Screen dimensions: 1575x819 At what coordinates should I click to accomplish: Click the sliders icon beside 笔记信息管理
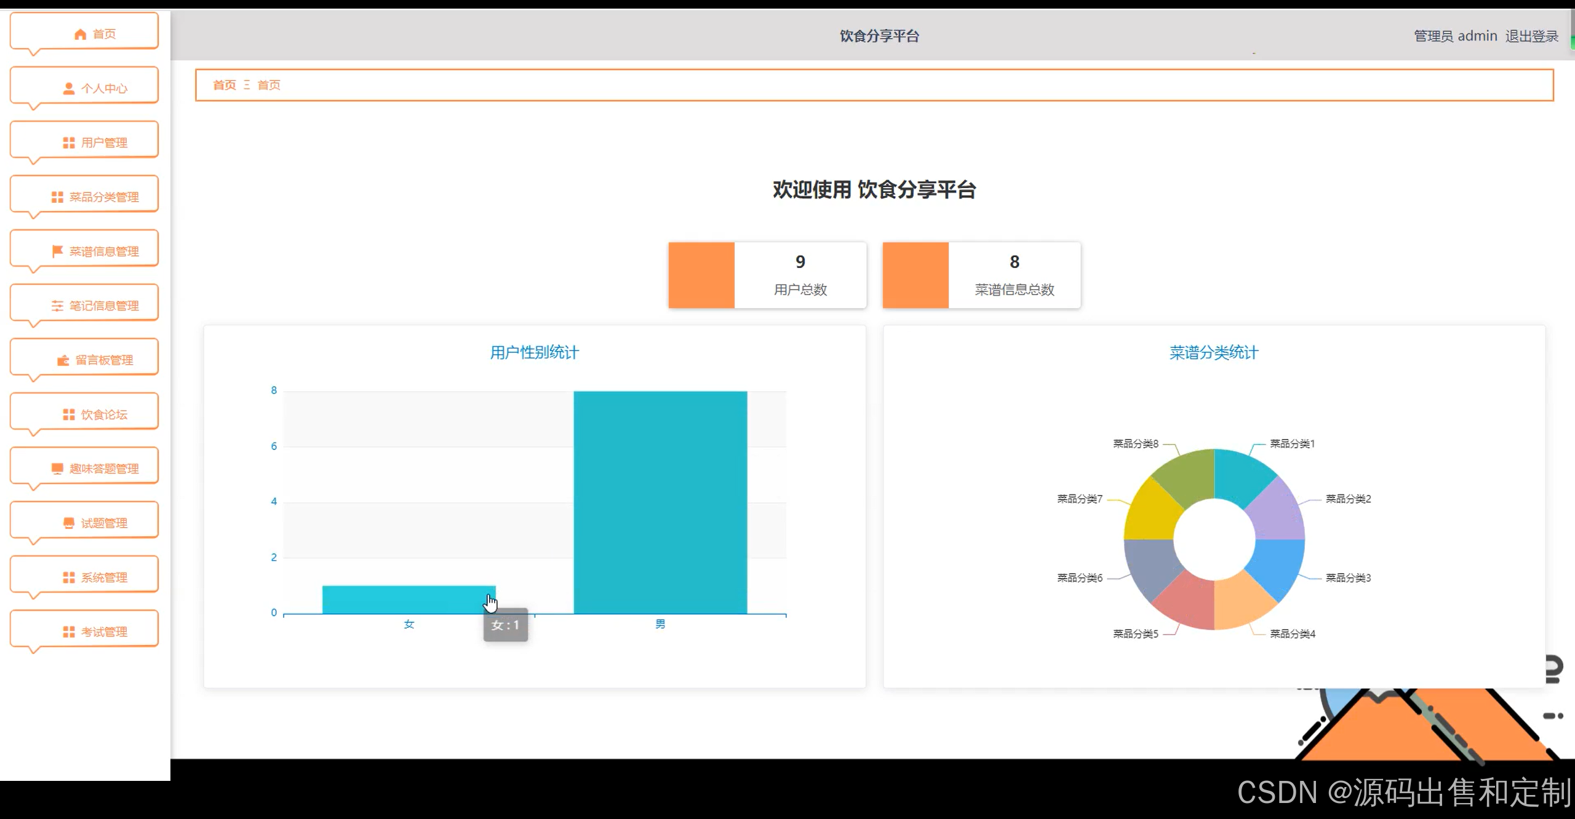[57, 306]
